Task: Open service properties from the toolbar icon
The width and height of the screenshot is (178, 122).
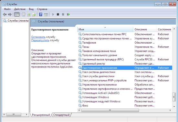Action: (x=24, y=14)
